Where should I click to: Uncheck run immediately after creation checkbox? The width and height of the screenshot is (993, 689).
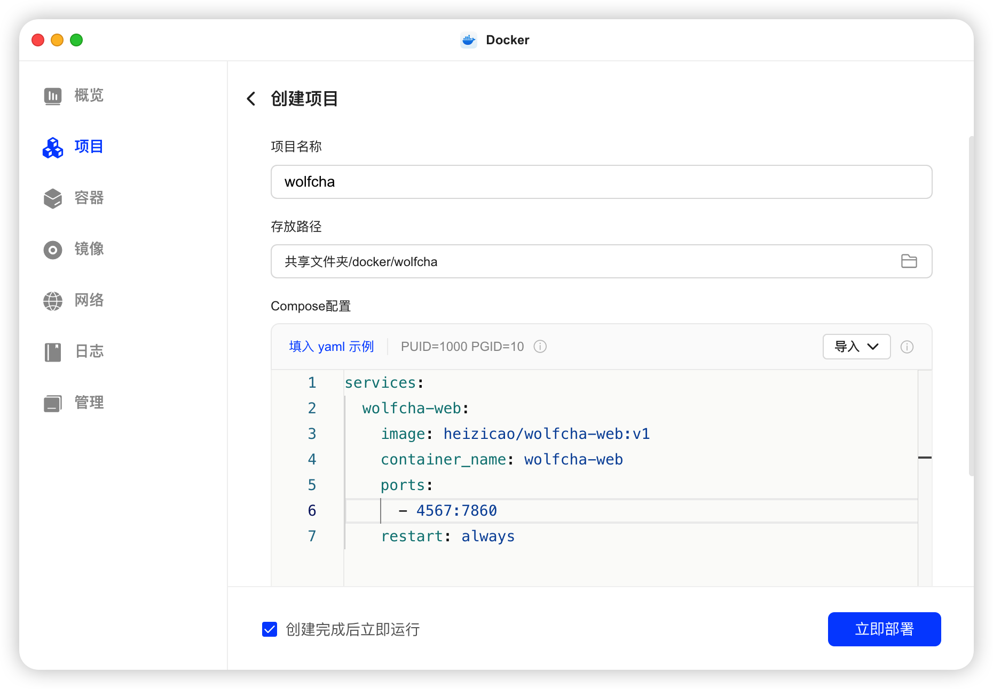tap(270, 629)
